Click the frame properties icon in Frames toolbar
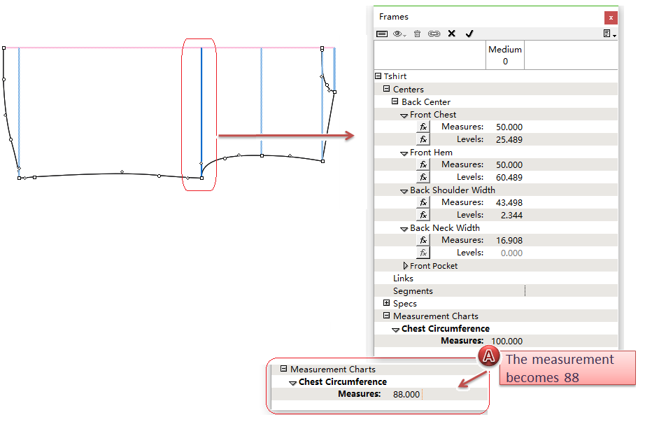The width and height of the screenshot is (645, 429). (382, 34)
